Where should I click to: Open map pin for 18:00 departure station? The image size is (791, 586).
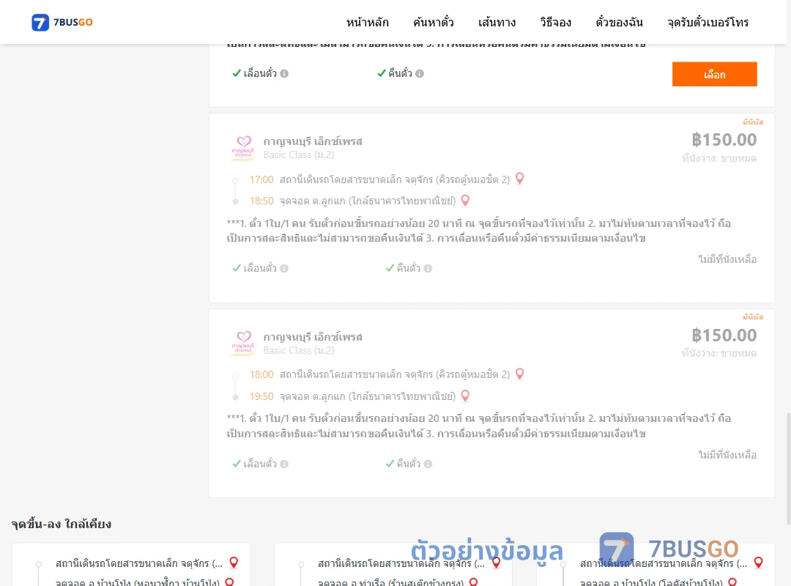(x=519, y=374)
